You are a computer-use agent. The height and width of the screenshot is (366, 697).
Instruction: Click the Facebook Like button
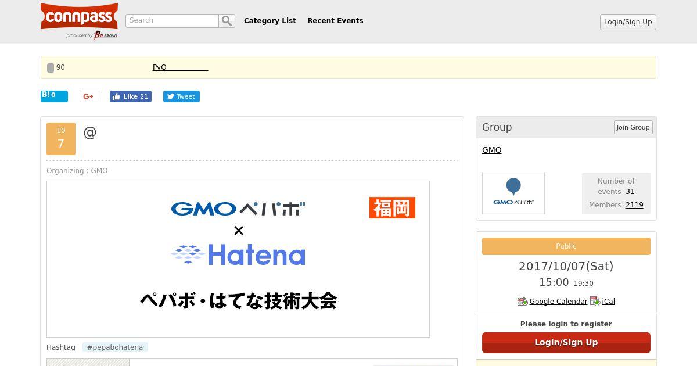pyautogui.click(x=131, y=96)
